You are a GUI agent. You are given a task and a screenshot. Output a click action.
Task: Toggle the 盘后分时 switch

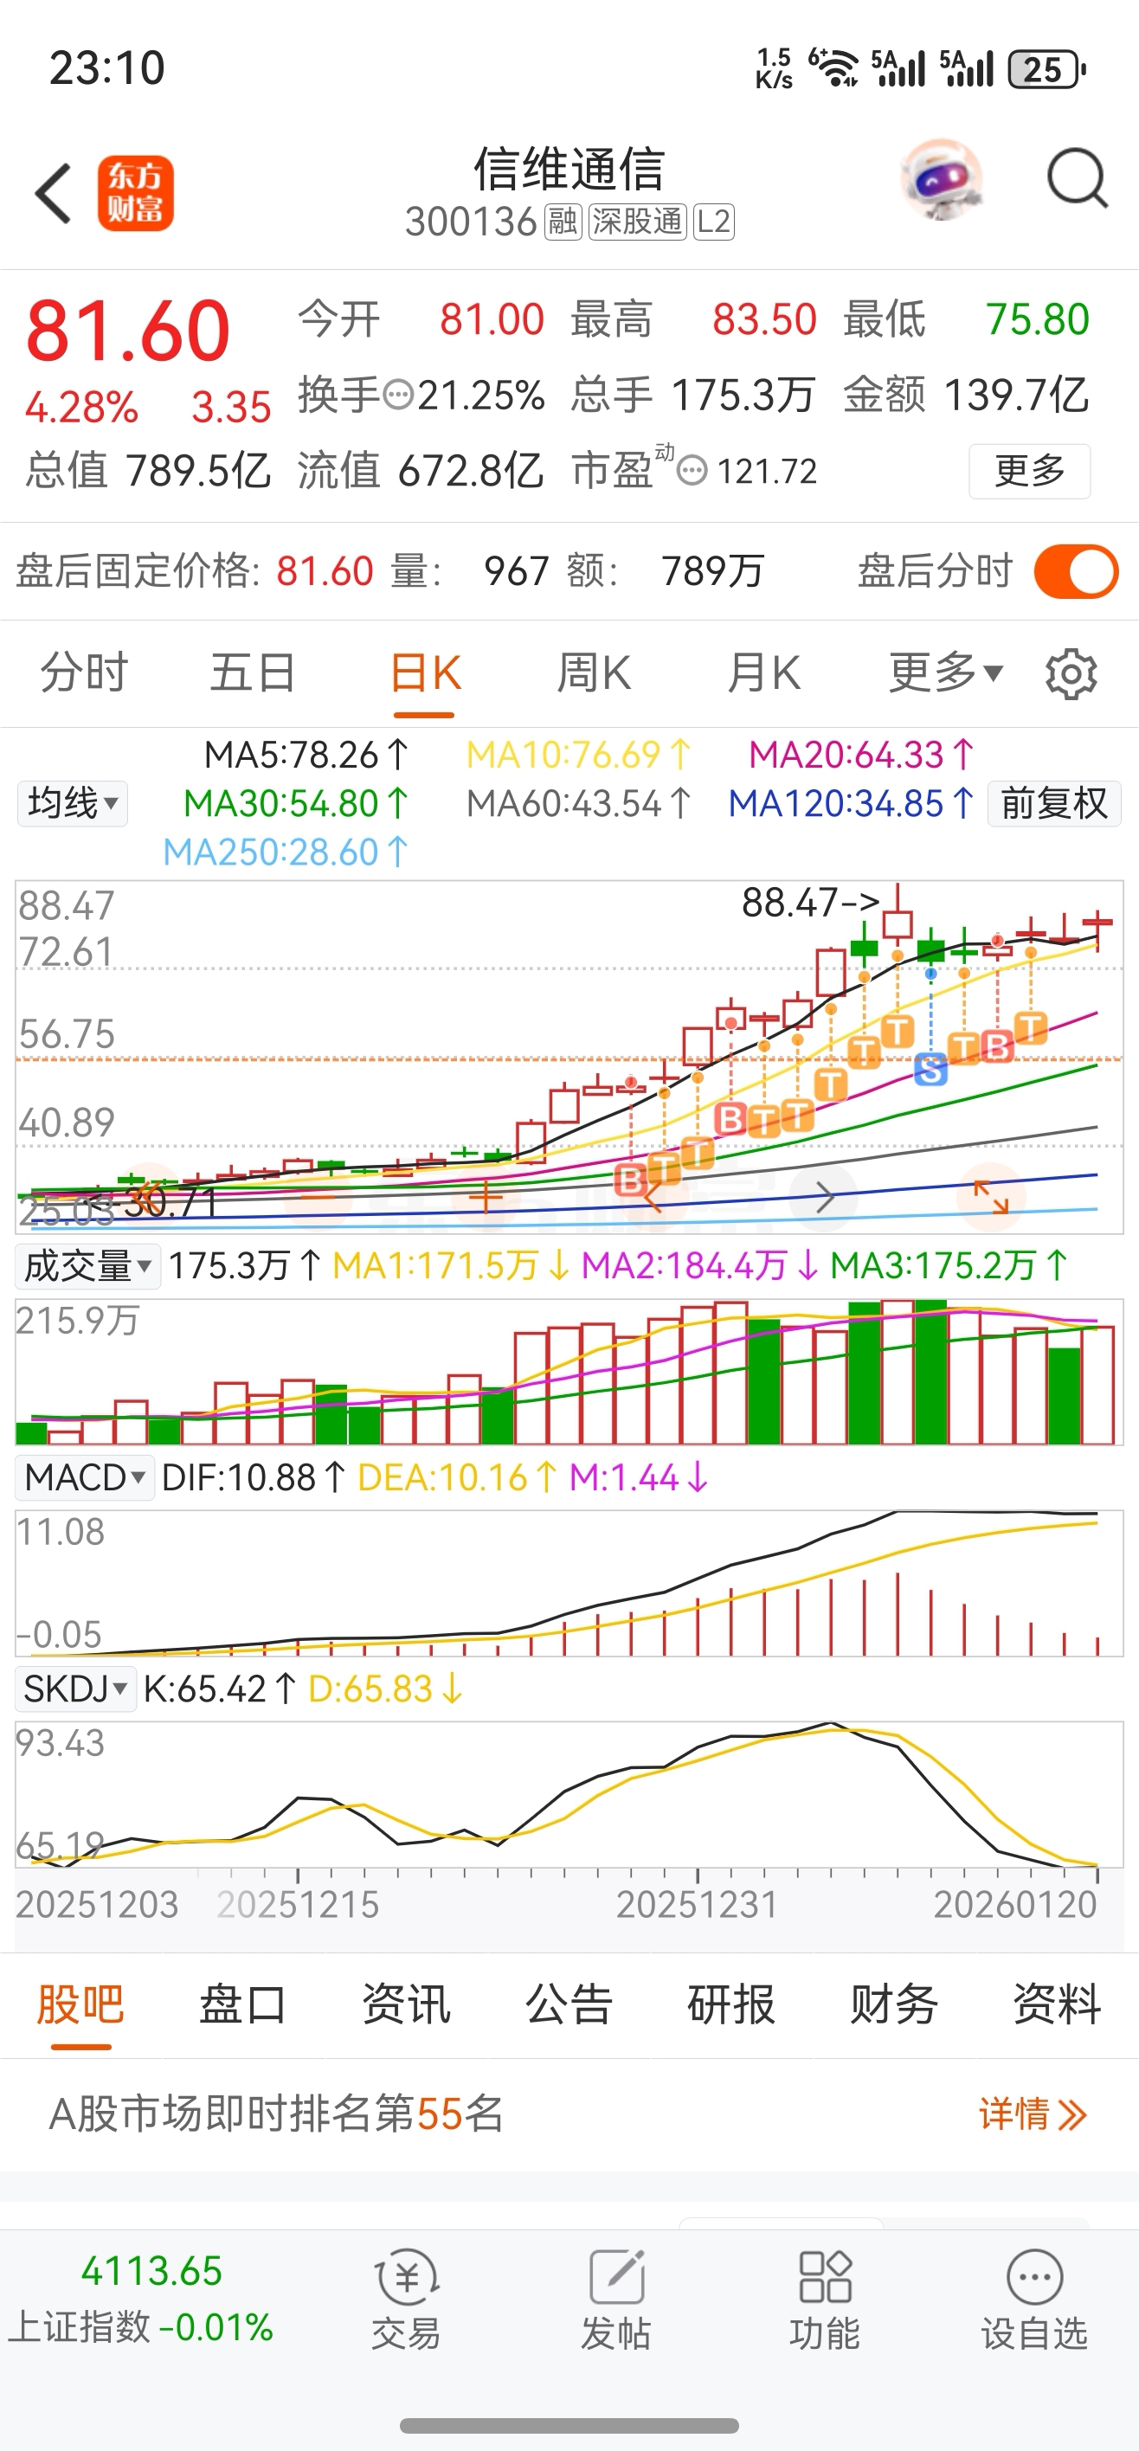click(x=1076, y=571)
